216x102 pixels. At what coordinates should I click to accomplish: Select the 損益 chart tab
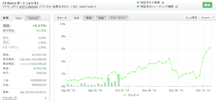(101, 18)
